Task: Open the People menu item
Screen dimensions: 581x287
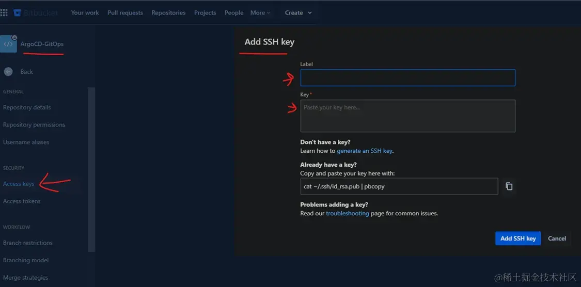Action: [x=234, y=12]
